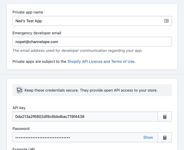This screenshot has width=184, height=150.
Task: Click the Neil's Test App text
Action: pos(29,21)
